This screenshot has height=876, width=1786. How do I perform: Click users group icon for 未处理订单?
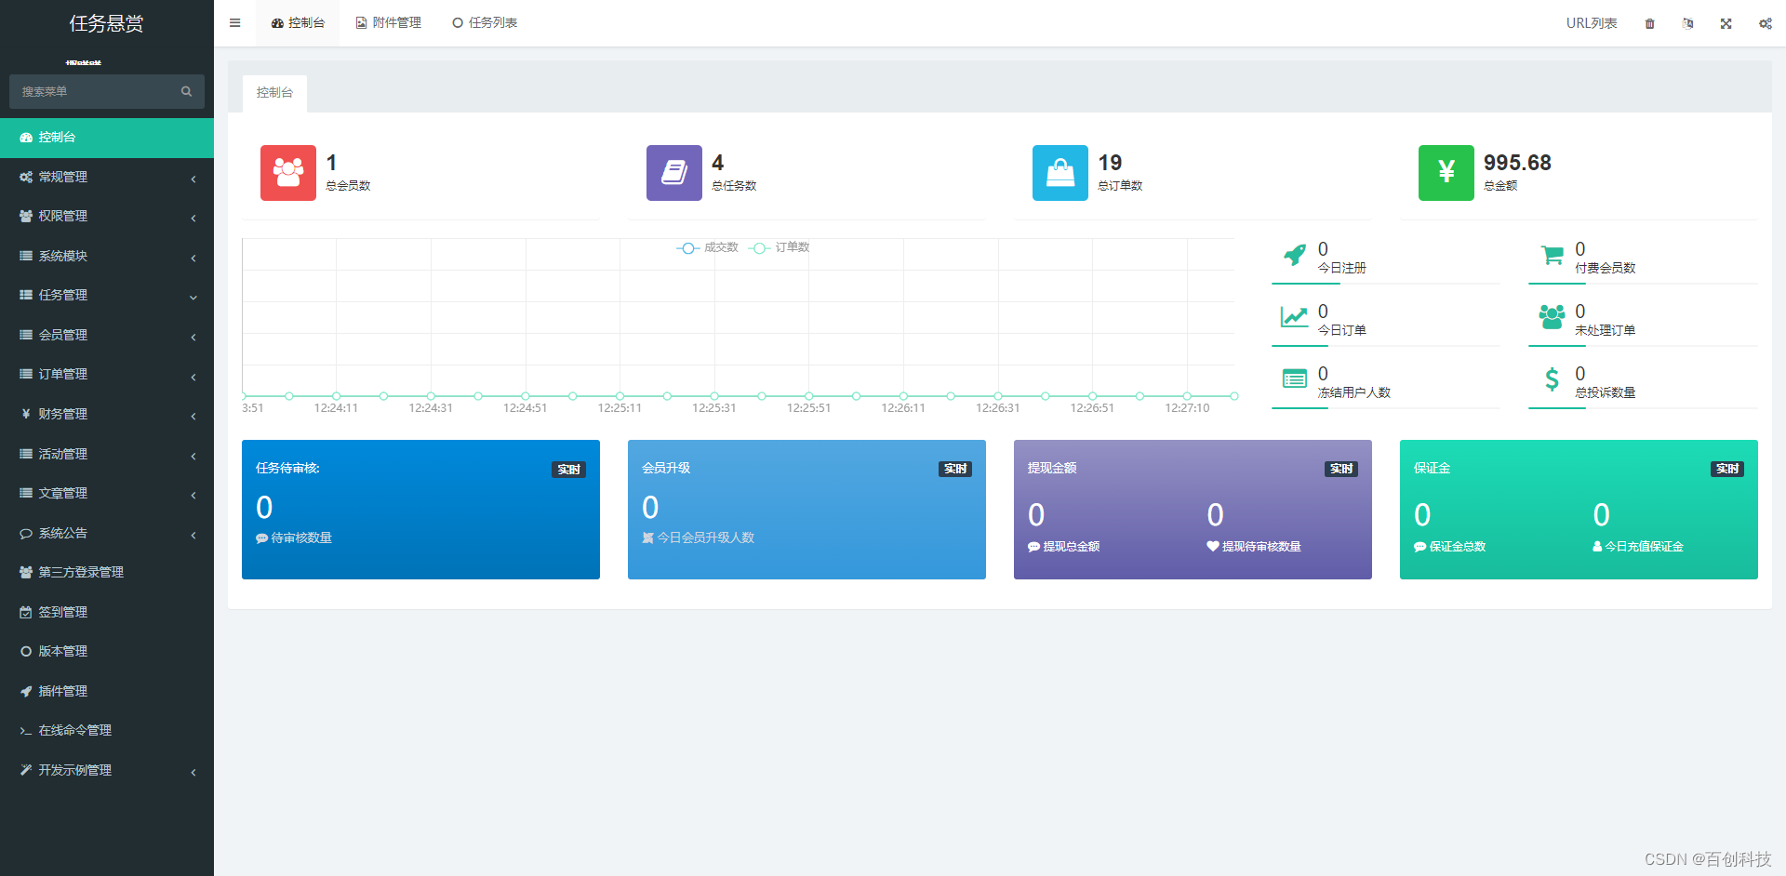point(1552,317)
